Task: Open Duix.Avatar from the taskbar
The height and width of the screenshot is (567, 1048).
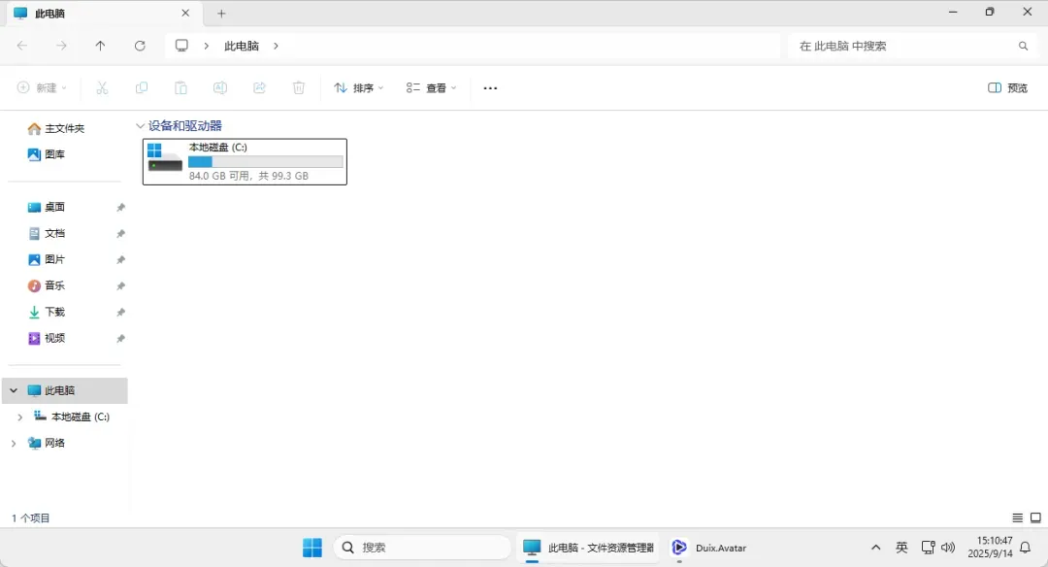Action: click(709, 548)
